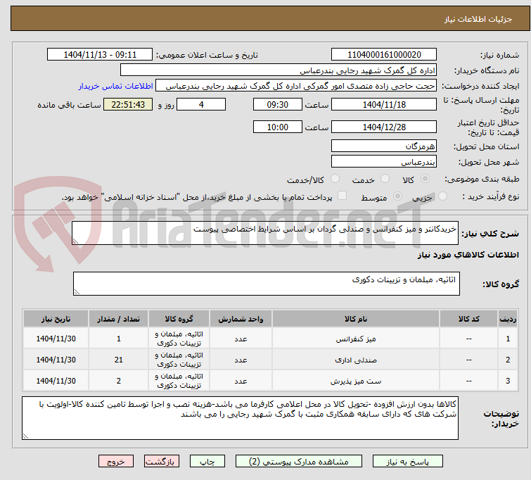The width and height of the screenshot is (531, 480).
Task: Click the عدد unit in میز کنفرانس row
Action: click(x=241, y=339)
